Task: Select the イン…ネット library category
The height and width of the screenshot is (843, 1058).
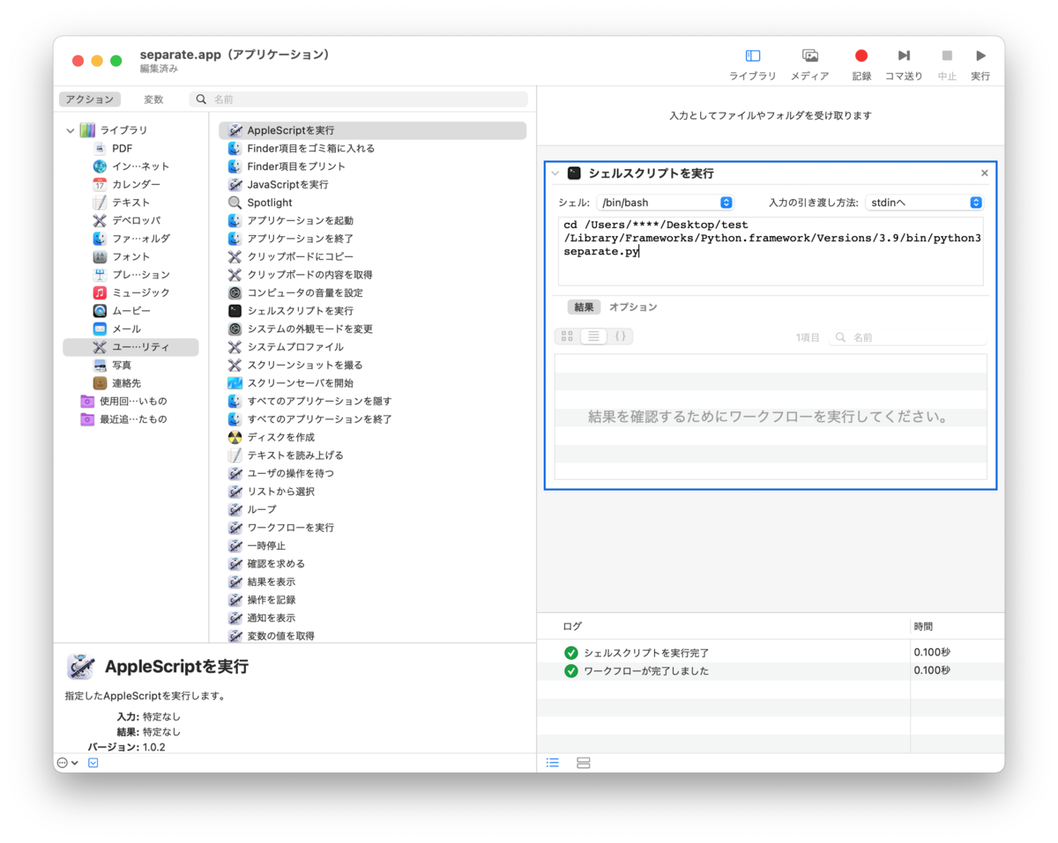Action: click(x=130, y=166)
